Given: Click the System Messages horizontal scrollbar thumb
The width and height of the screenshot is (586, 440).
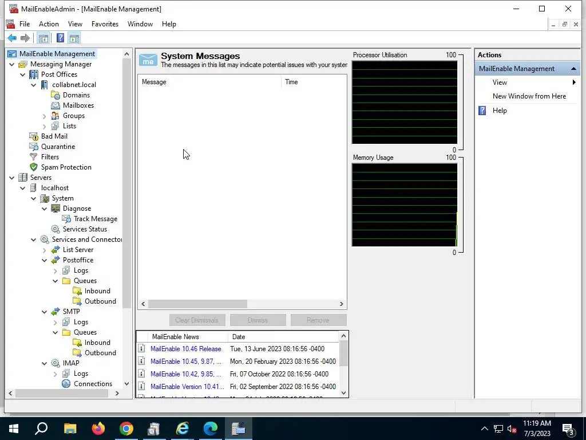Looking at the screenshot, I should 197,304.
